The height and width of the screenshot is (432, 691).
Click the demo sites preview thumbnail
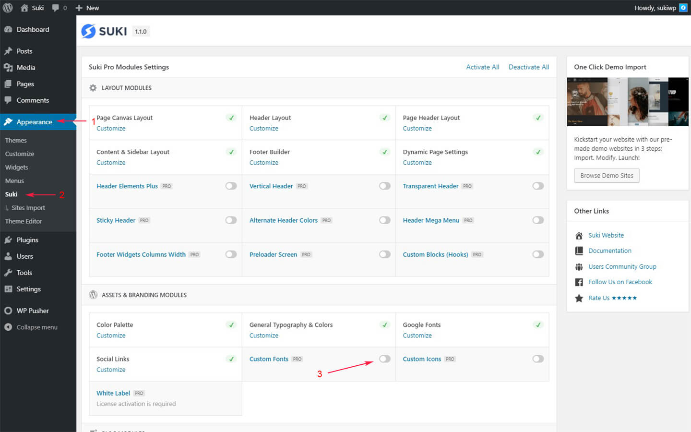click(628, 102)
